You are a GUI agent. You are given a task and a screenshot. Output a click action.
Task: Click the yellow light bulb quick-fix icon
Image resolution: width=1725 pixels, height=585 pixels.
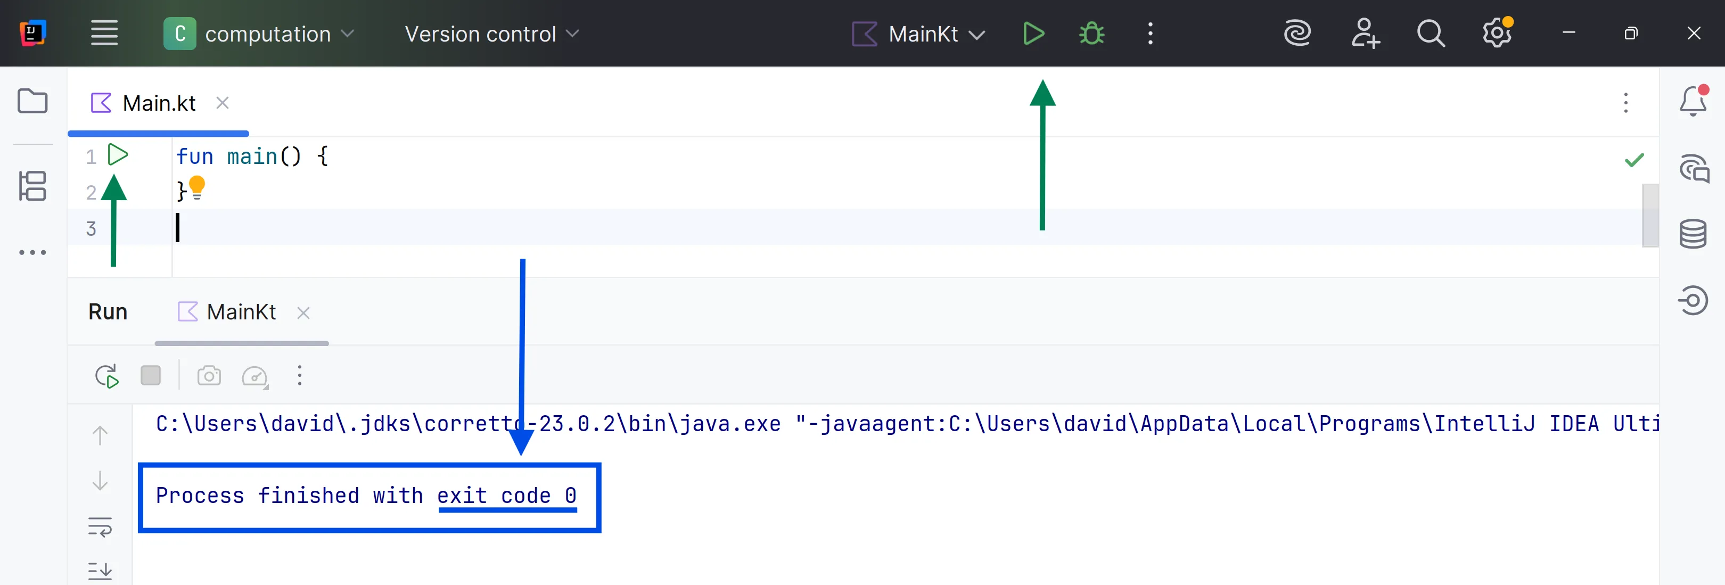197,187
